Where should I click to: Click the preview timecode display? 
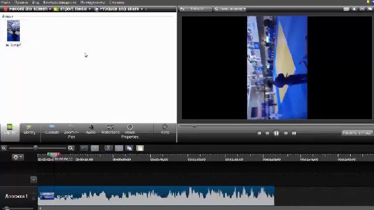pyautogui.click(x=357, y=133)
